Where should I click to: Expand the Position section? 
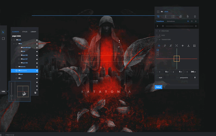coord(160,31)
